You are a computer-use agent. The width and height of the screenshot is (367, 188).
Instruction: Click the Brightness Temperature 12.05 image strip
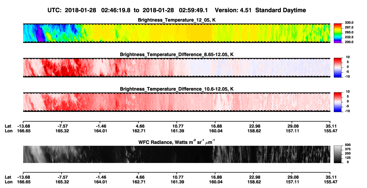[176, 33]
